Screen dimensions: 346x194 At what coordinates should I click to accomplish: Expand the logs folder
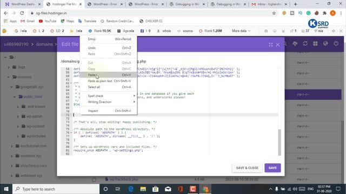tap(9, 67)
